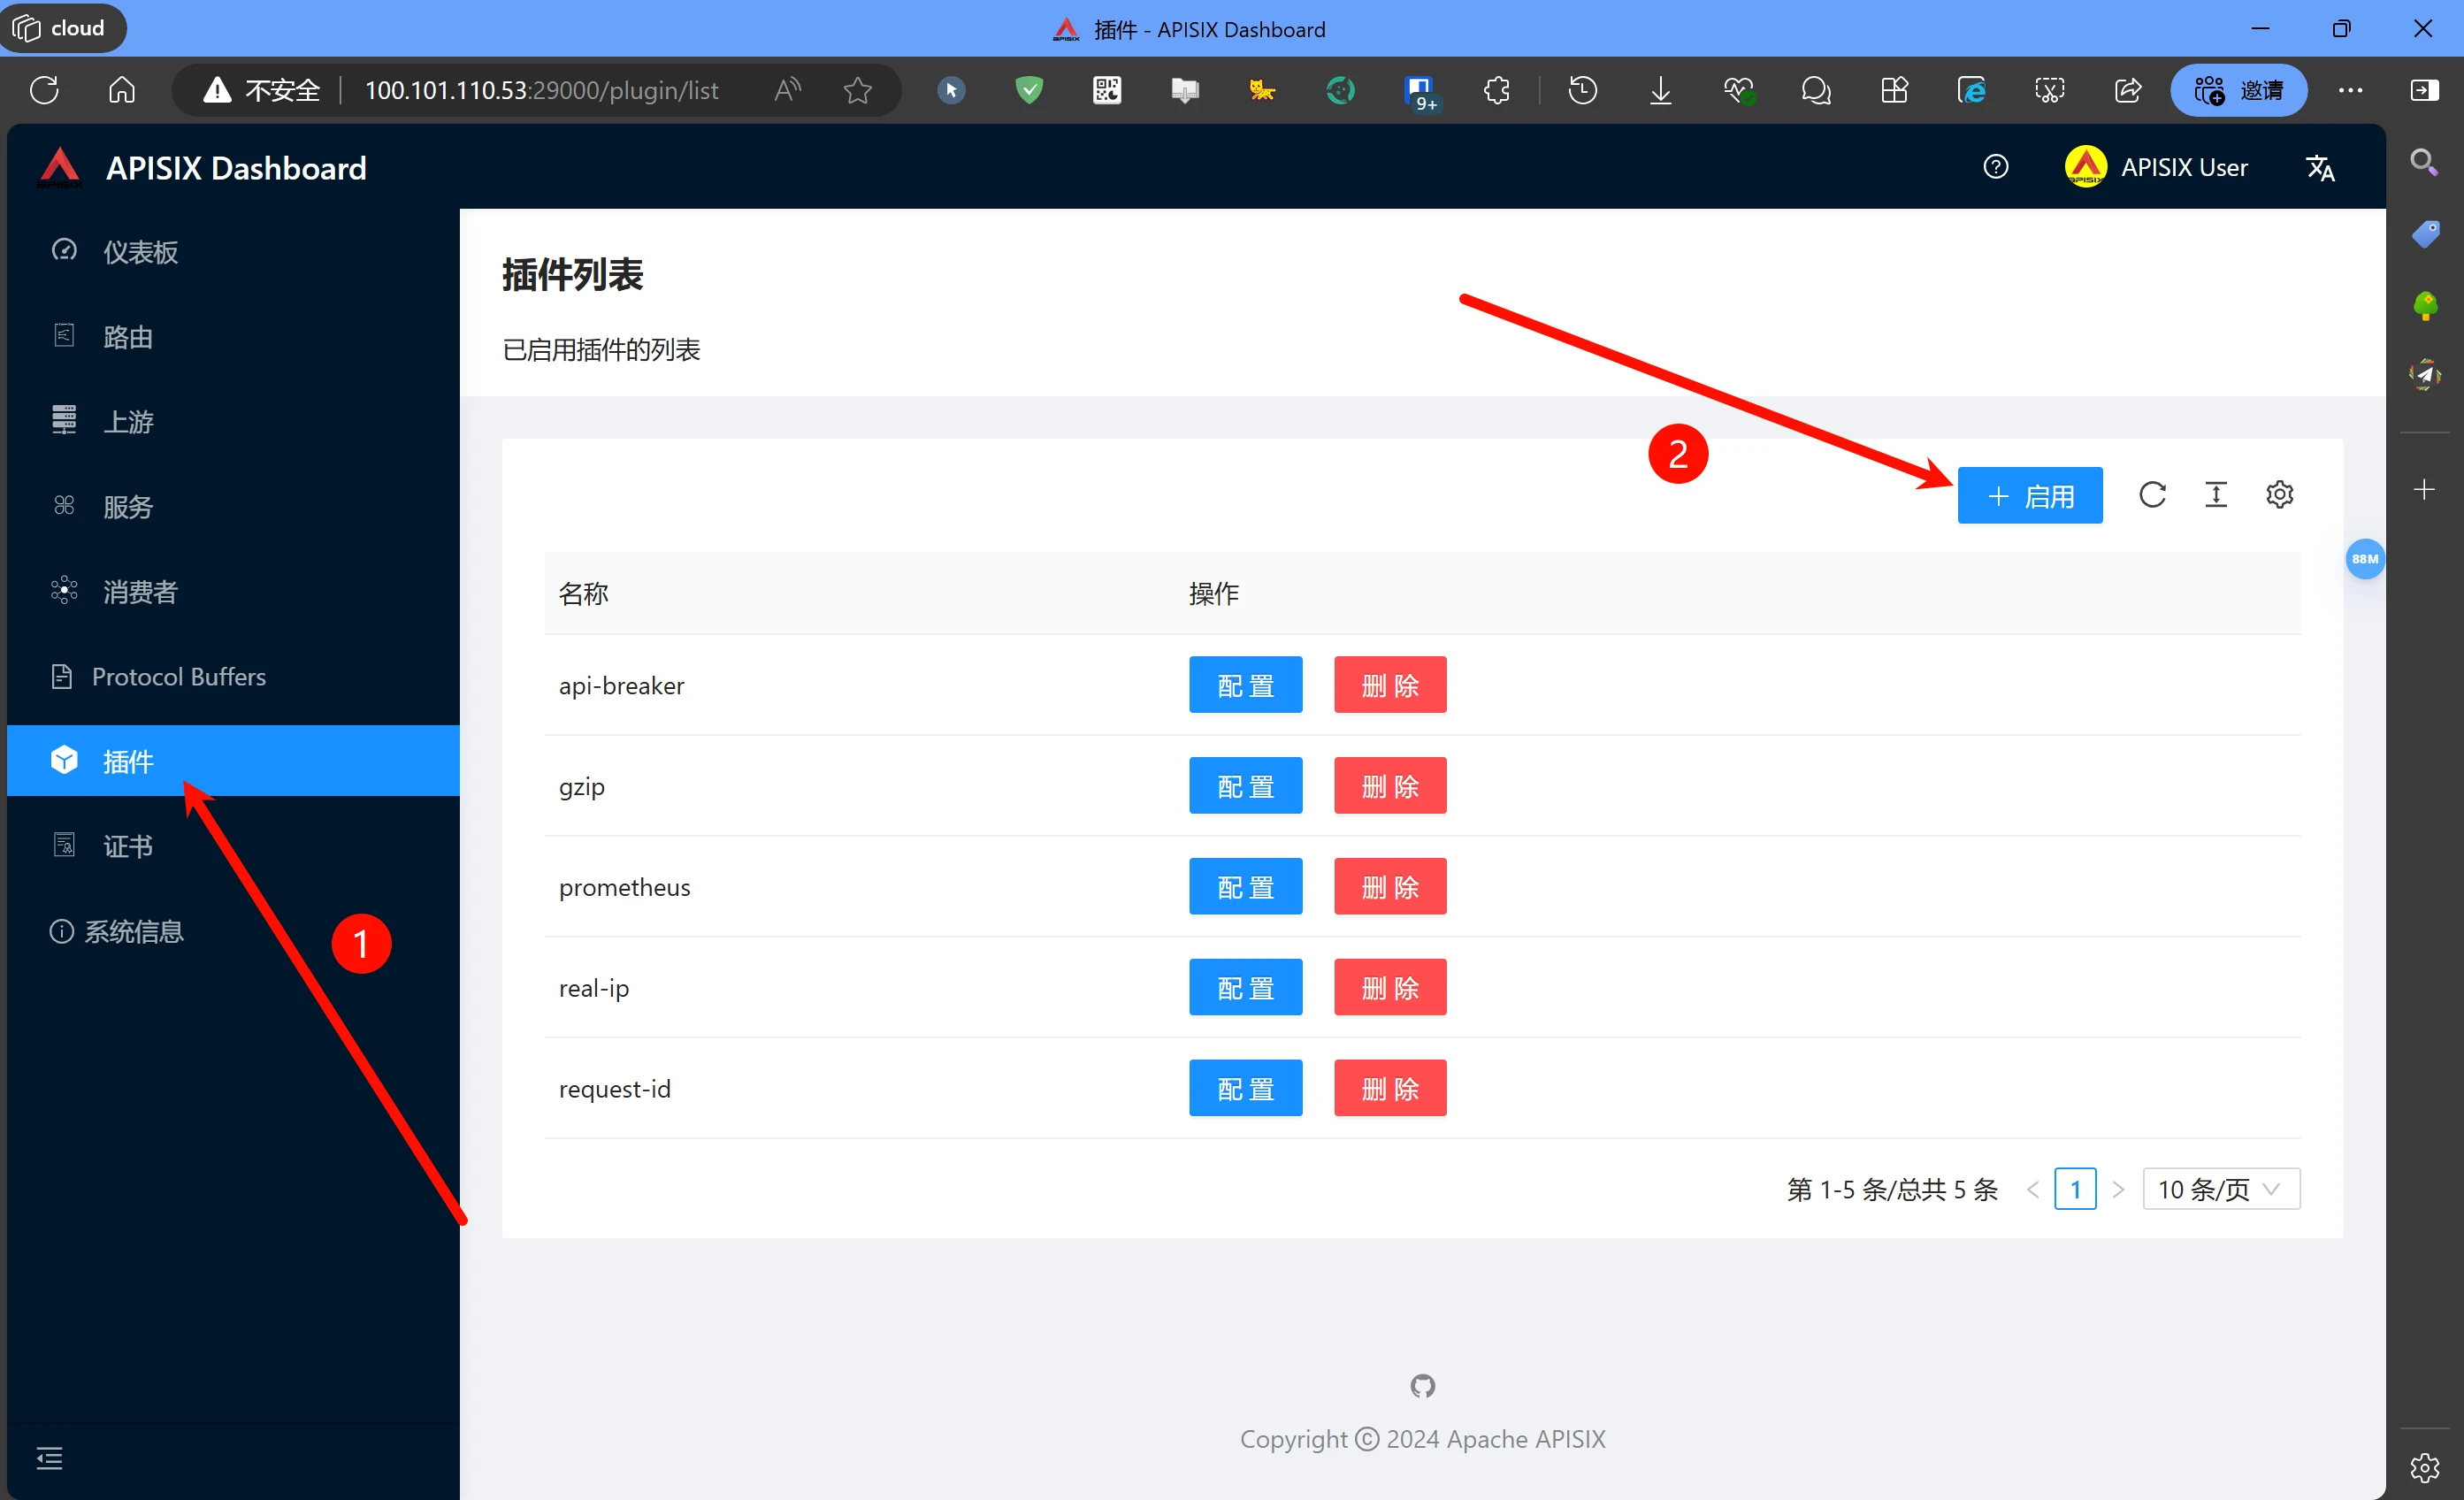The height and width of the screenshot is (1500, 2464).
Task: Collapse sidebar using bottom menu-fold icon
Action: pos(49,1458)
